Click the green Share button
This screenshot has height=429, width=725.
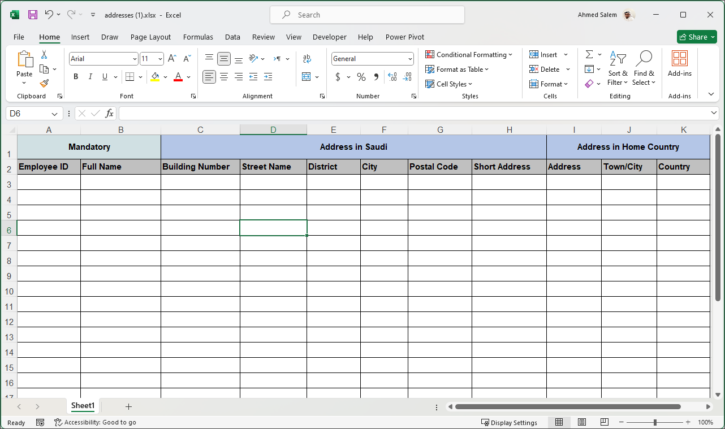click(697, 37)
